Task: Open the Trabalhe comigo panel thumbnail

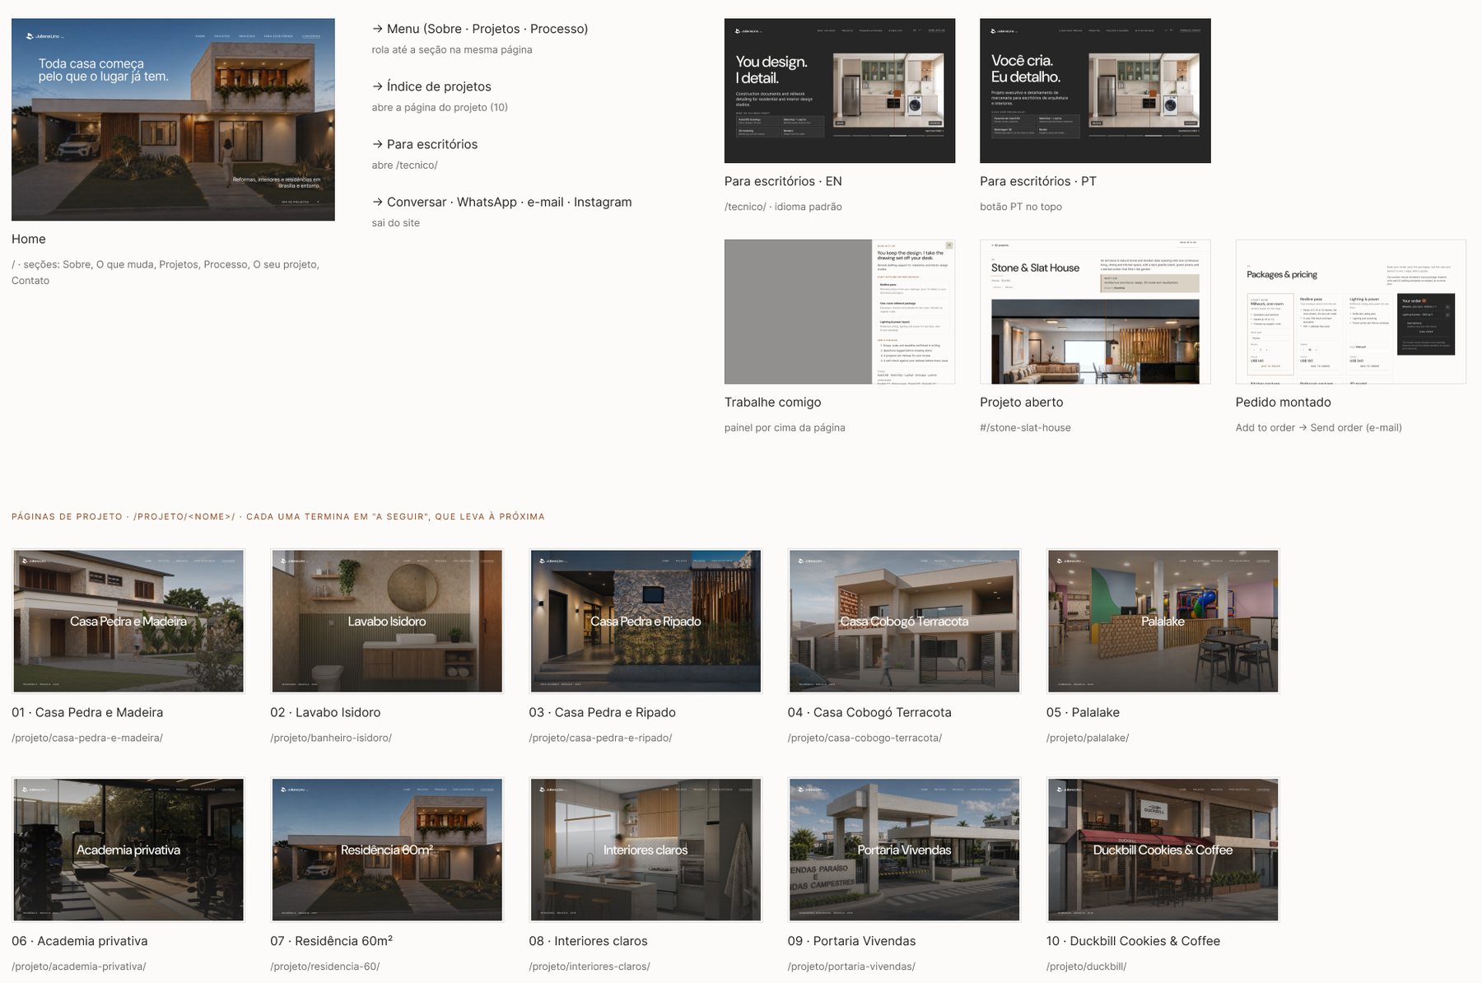Action: pos(840,311)
